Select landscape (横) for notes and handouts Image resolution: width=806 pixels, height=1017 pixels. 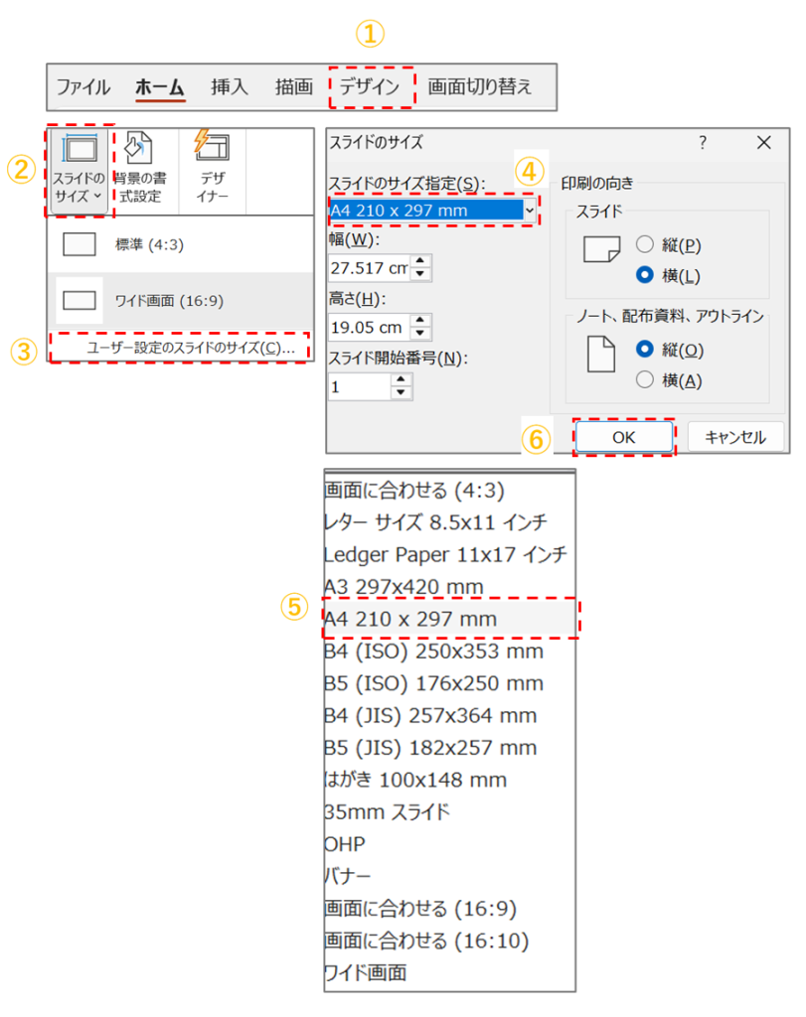coord(644,379)
